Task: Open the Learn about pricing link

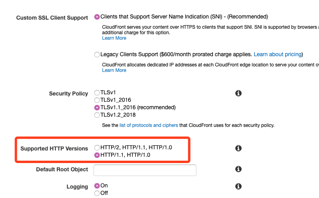Action: 278,54
